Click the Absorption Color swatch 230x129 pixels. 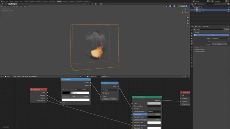click(154, 117)
